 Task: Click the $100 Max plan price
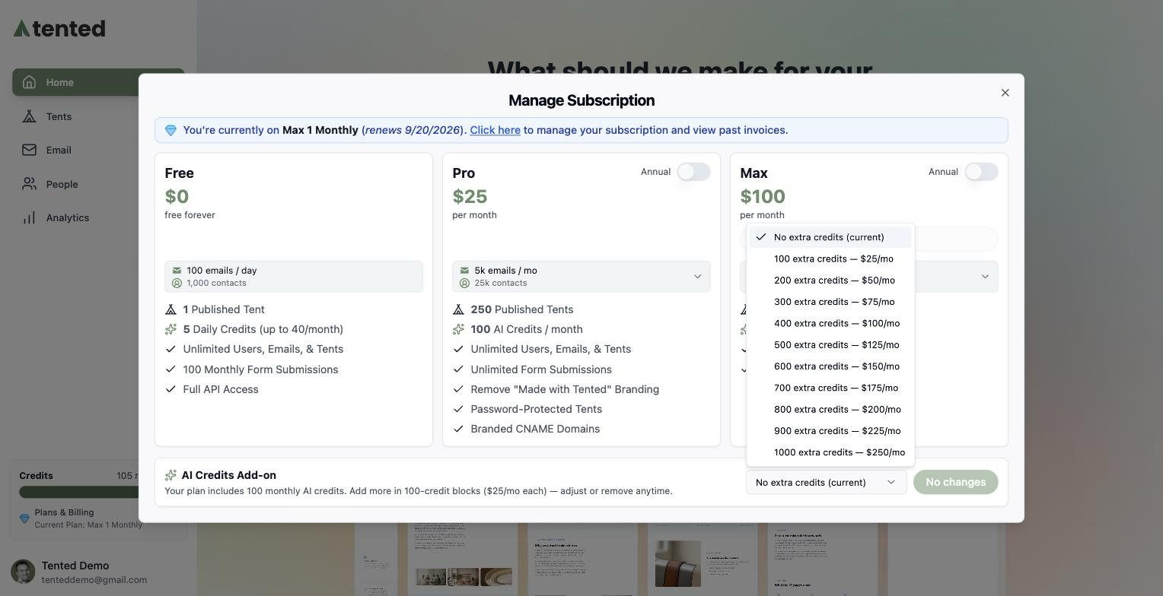point(763,196)
